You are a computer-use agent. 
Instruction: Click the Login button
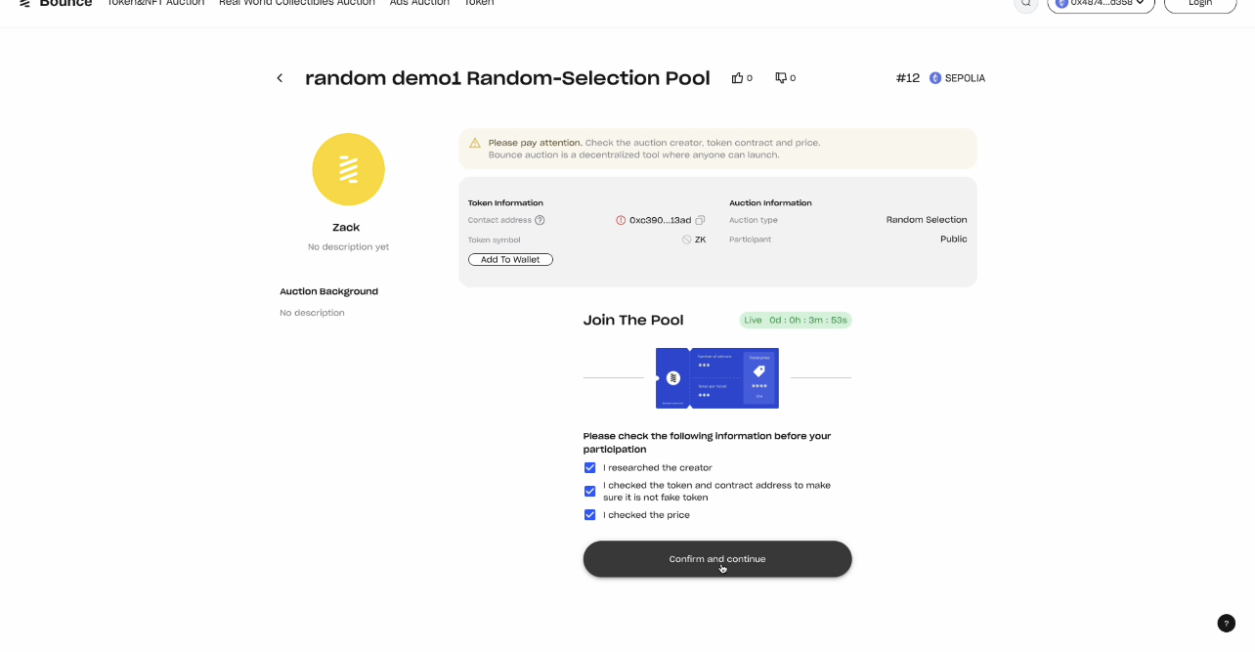pos(1200,3)
